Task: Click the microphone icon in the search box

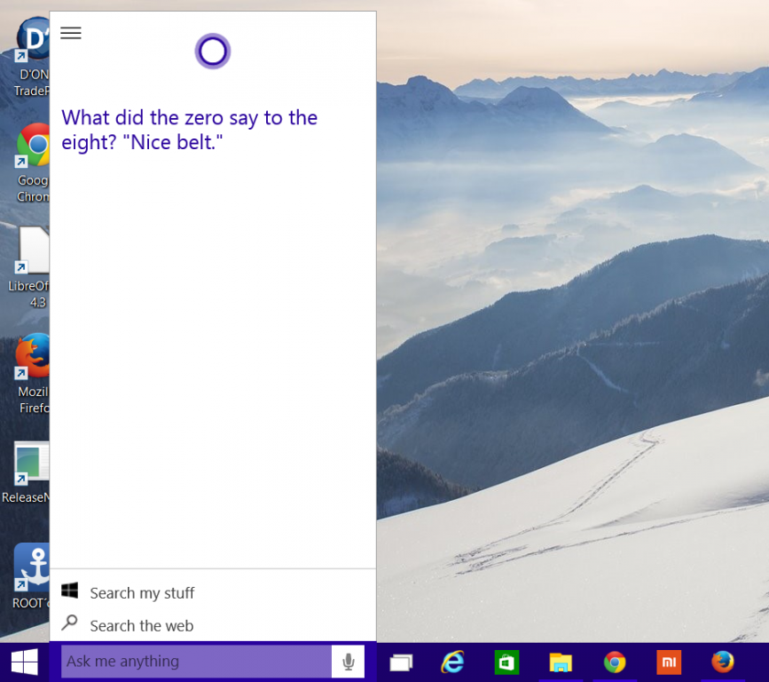Action: 348,661
